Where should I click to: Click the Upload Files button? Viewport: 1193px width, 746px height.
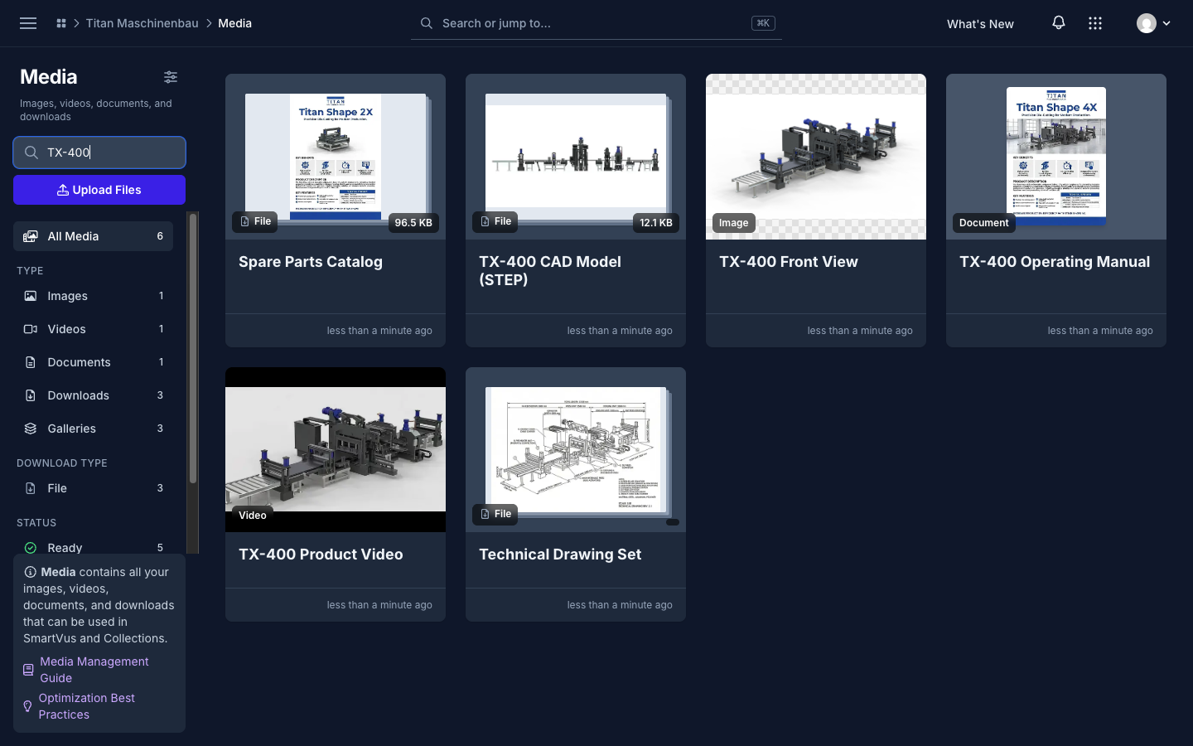click(x=99, y=190)
